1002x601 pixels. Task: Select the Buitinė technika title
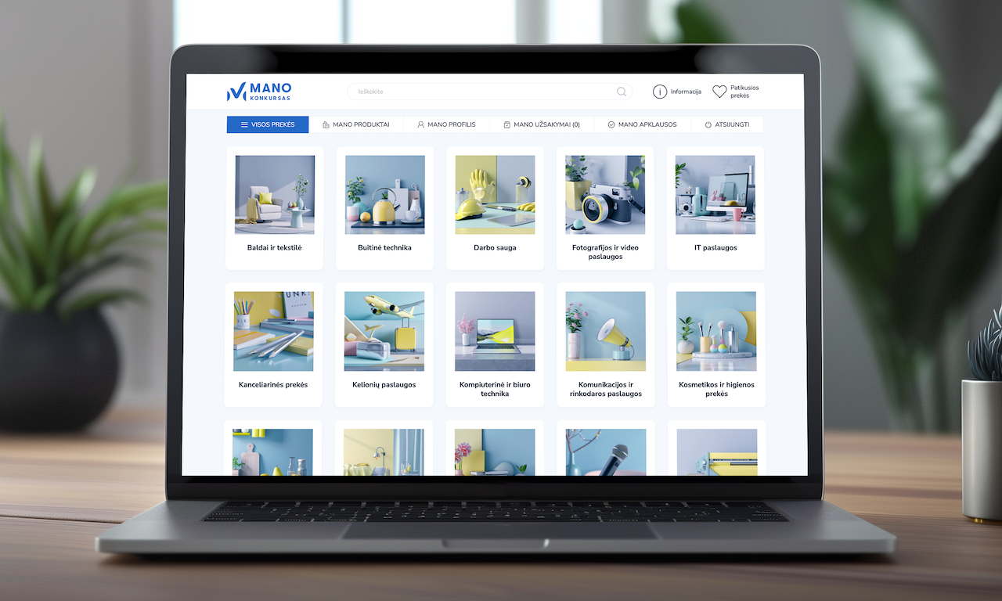tap(384, 247)
